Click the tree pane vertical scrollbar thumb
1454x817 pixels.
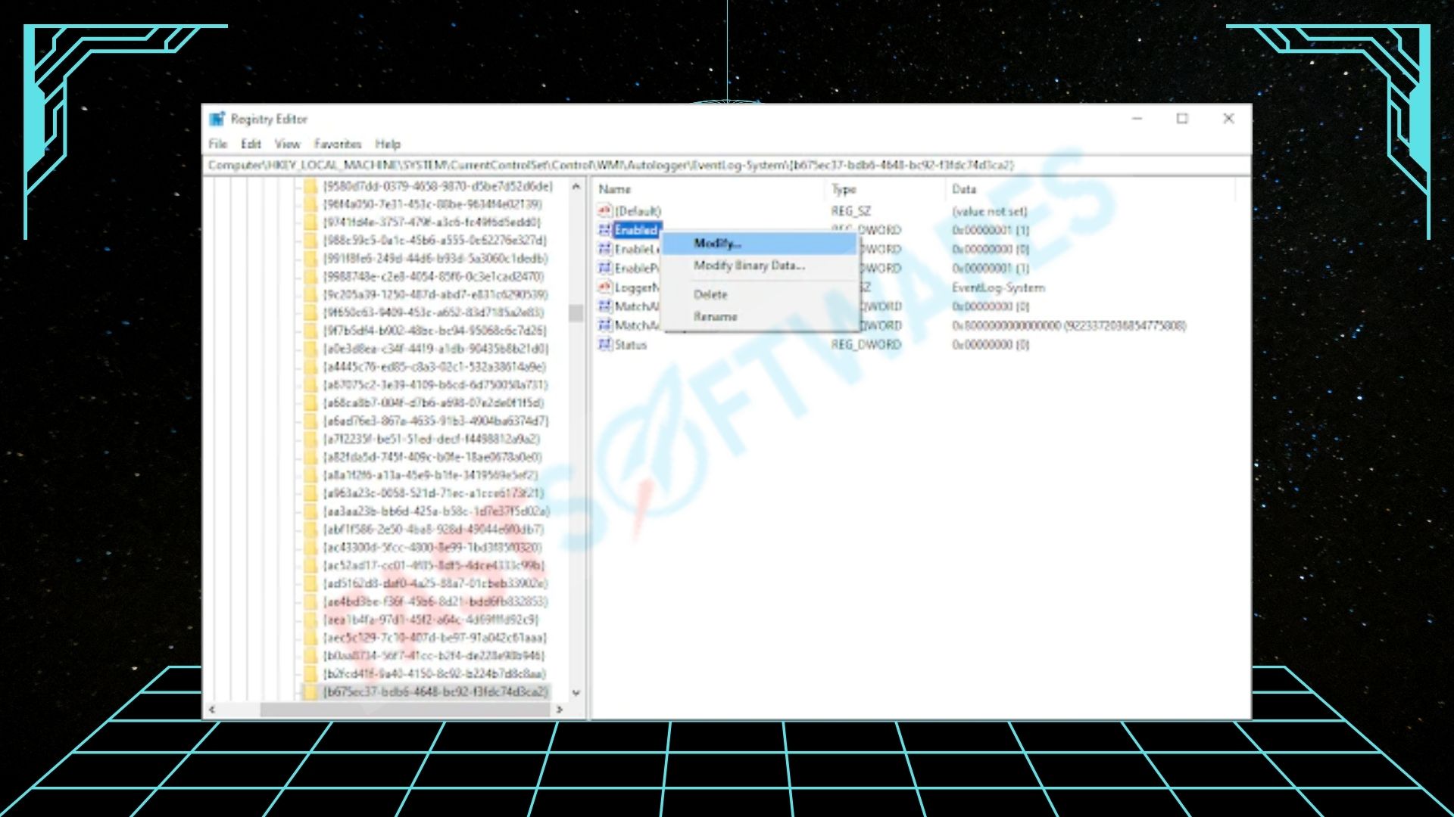576,312
